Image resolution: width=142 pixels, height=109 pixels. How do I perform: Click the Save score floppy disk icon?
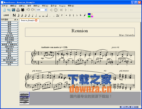coord(13,10)
